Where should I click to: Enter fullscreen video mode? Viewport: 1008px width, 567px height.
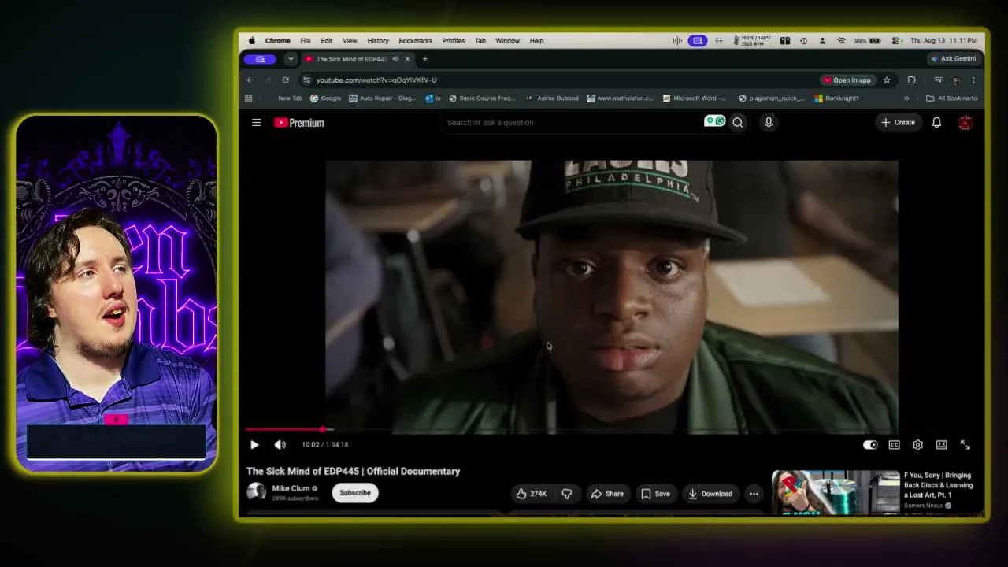965,445
